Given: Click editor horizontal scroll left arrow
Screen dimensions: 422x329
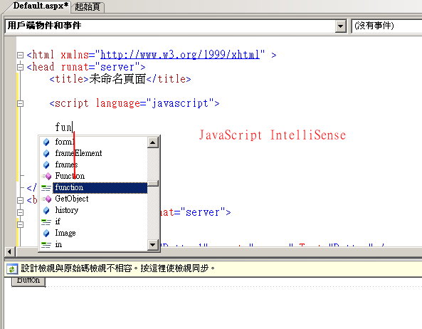Looking at the screenshot, I should 10,251.
